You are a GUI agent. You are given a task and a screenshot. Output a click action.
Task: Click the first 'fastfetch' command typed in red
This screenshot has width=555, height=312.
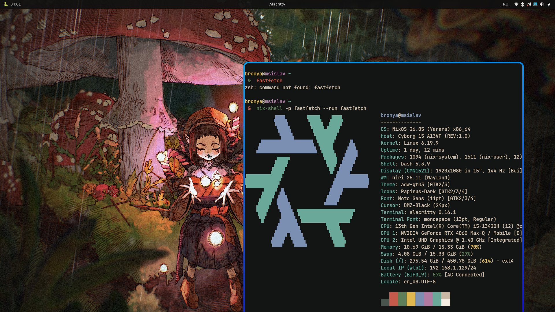click(269, 81)
